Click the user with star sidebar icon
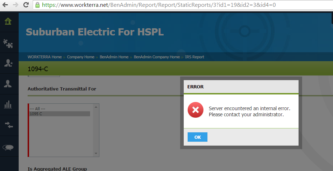Image resolution: width=333 pixels, height=171 pixels. pos(8,63)
